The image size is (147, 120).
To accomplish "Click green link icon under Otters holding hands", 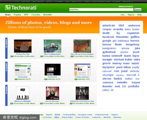I will tap(42, 56).
